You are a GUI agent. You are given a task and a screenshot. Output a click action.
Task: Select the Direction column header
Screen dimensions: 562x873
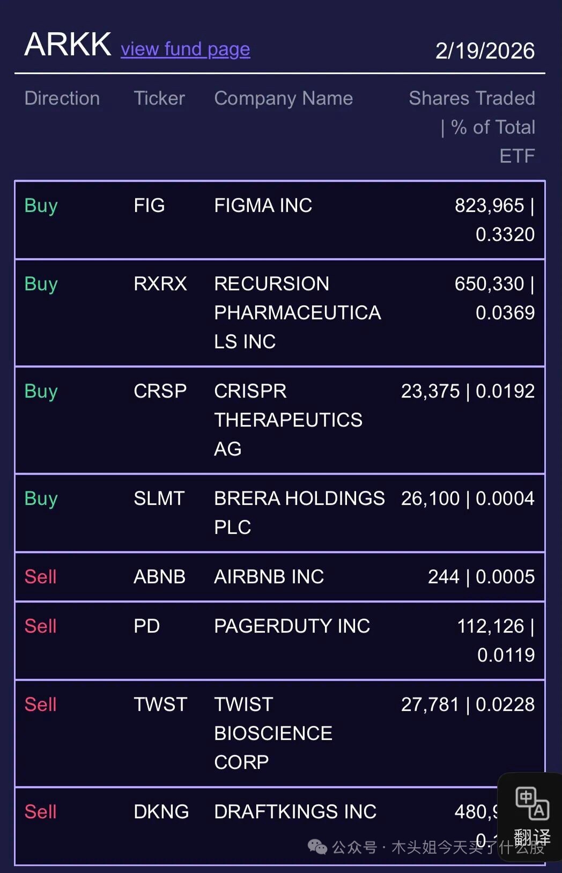[62, 98]
